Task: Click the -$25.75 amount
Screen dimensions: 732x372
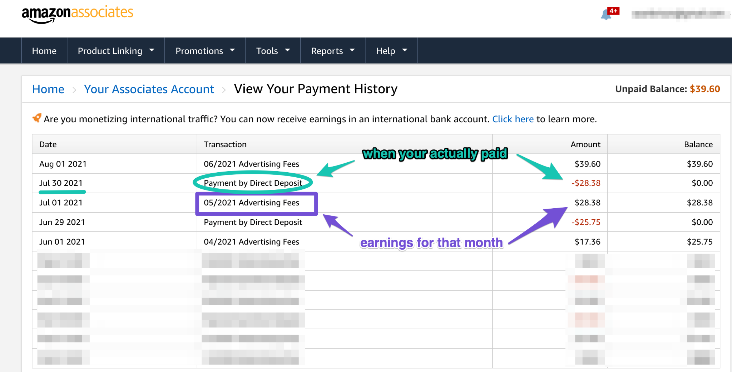Action: (x=586, y=222)
